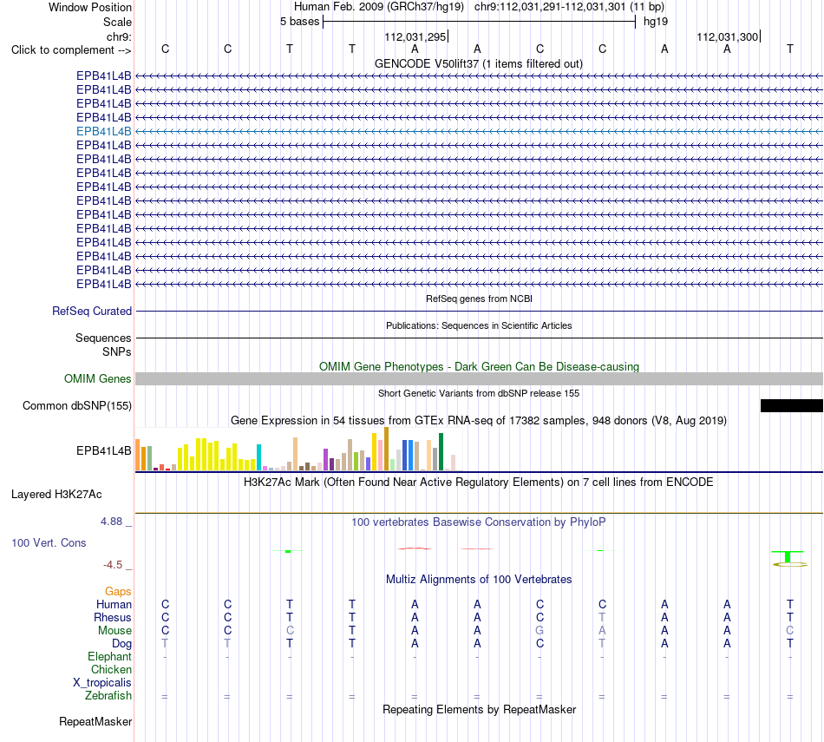This screenshot has width=824, height=742.
Task: Click the 'Click to complement -->' label
Action: (x=71, y=50)
